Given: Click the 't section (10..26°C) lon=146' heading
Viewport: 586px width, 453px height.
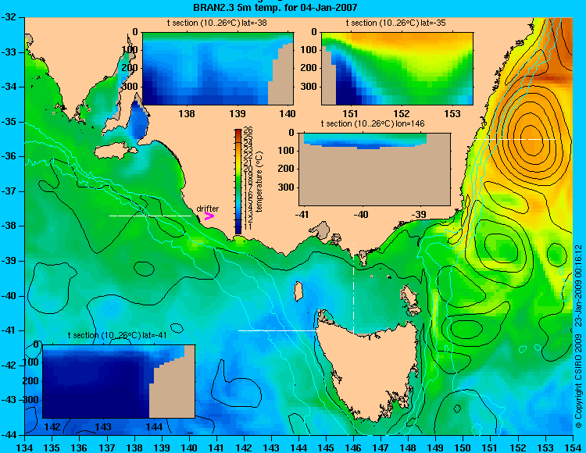Looking at the screenshot, I should 373,123.
